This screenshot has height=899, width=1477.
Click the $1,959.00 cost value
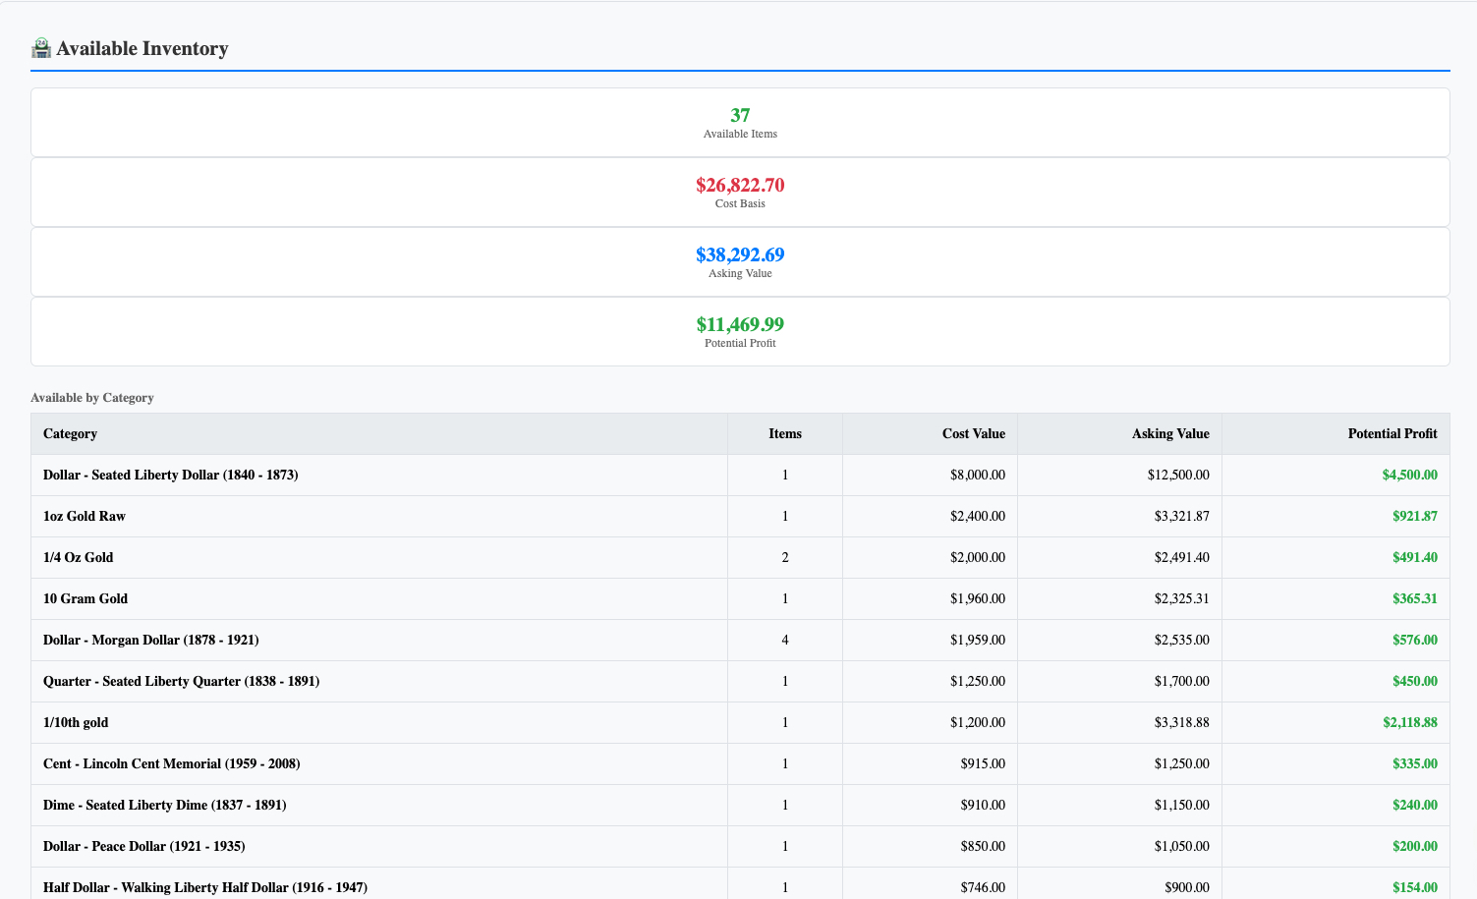[978, 640]
